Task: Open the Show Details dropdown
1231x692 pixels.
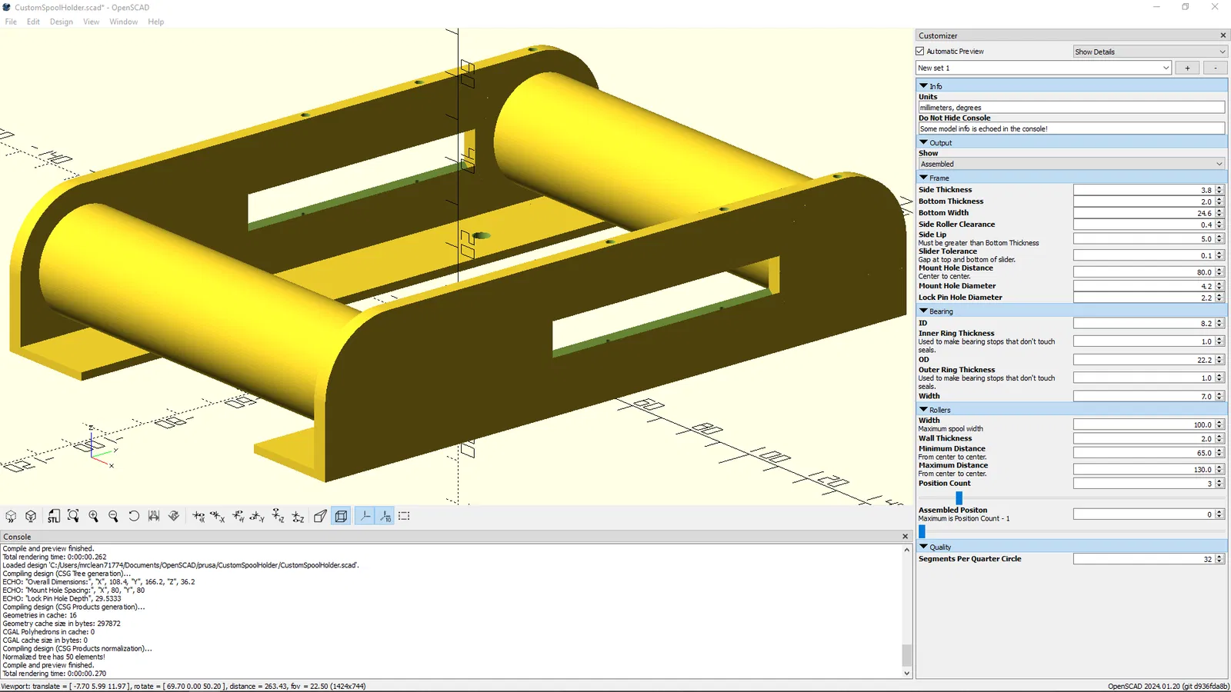Action: pos(1149,52)
